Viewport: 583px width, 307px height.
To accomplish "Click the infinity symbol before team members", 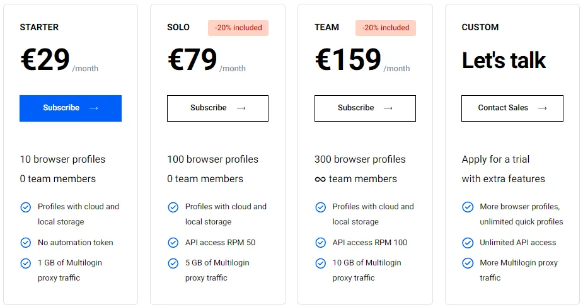I will pos(320,180).
